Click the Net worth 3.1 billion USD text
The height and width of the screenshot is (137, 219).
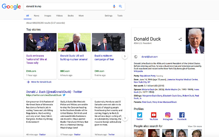click(149, 86)
